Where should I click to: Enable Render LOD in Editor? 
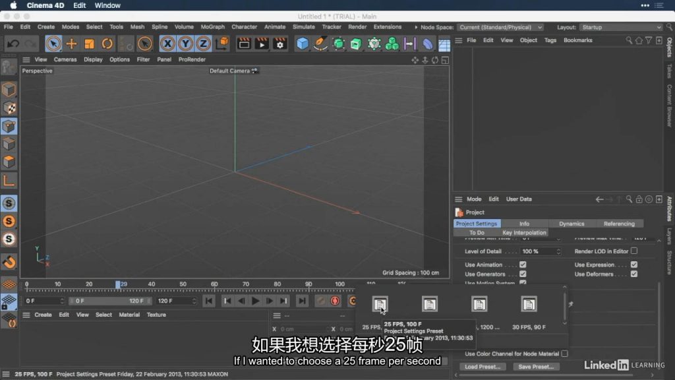pyautogui.click(x=633, y=251)
